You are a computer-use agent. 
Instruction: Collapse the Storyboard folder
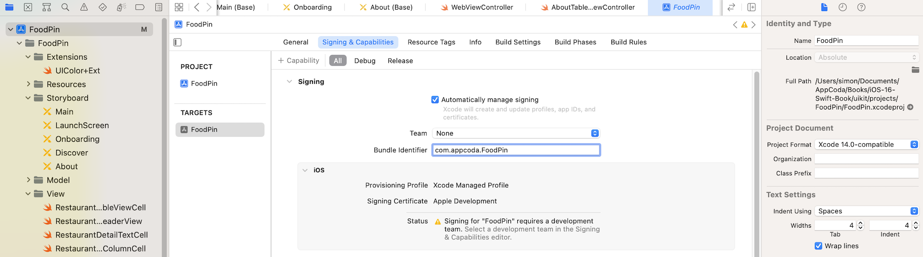[x=28, y=98]
